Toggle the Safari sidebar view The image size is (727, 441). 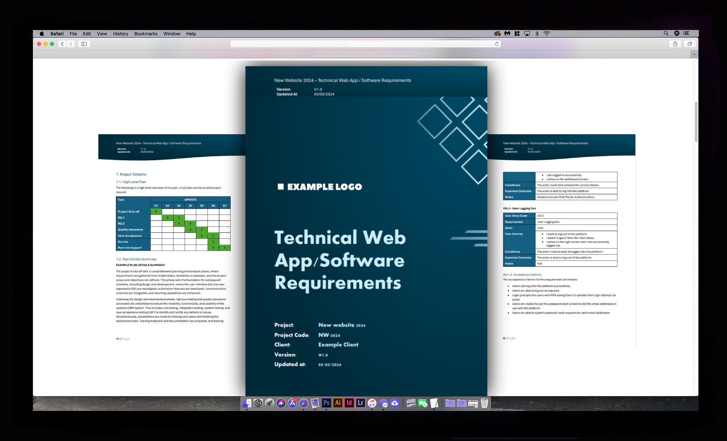84,44
